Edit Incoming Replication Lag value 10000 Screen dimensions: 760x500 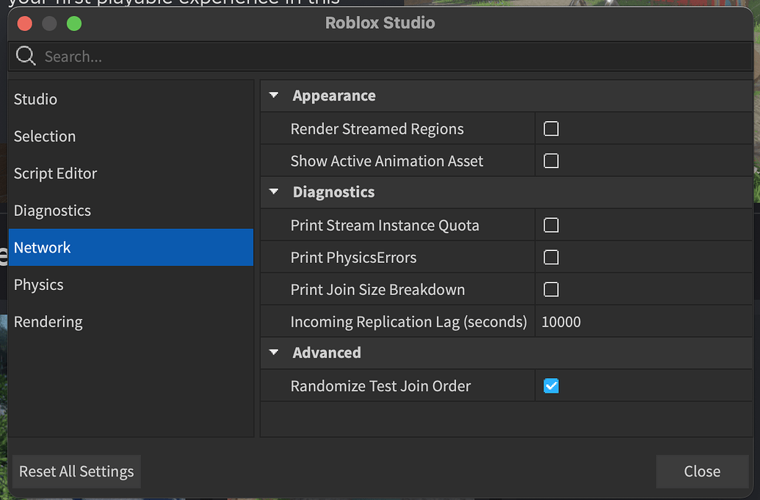tap(644, 322)
